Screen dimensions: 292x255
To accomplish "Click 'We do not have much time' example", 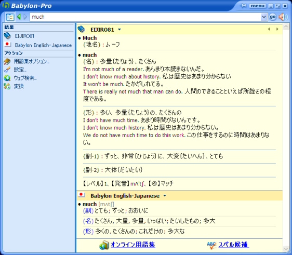I will (134, 135).
